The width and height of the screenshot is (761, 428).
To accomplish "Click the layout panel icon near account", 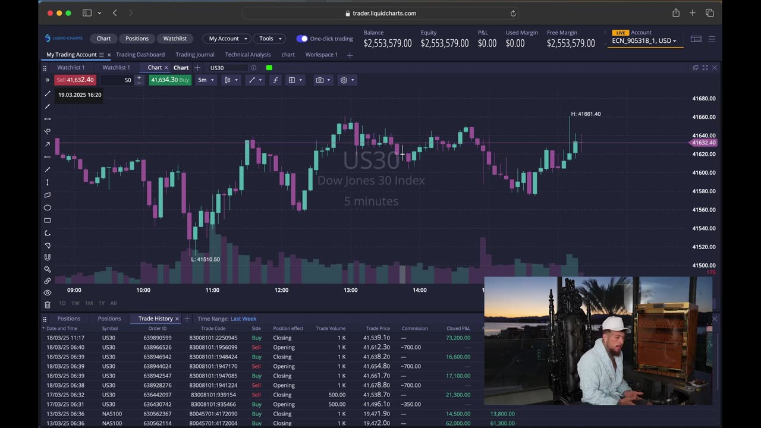I will [x=696, y=39].
